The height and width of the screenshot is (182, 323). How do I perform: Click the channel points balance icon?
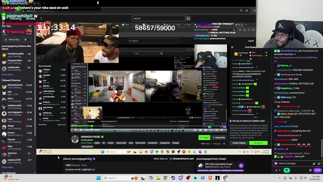click(x=276, y=170)
